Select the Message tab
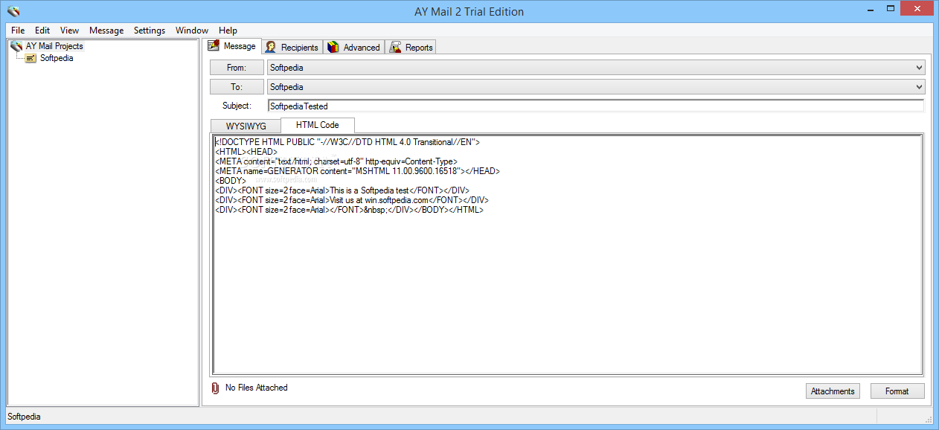939x430 pixels. 234,45
